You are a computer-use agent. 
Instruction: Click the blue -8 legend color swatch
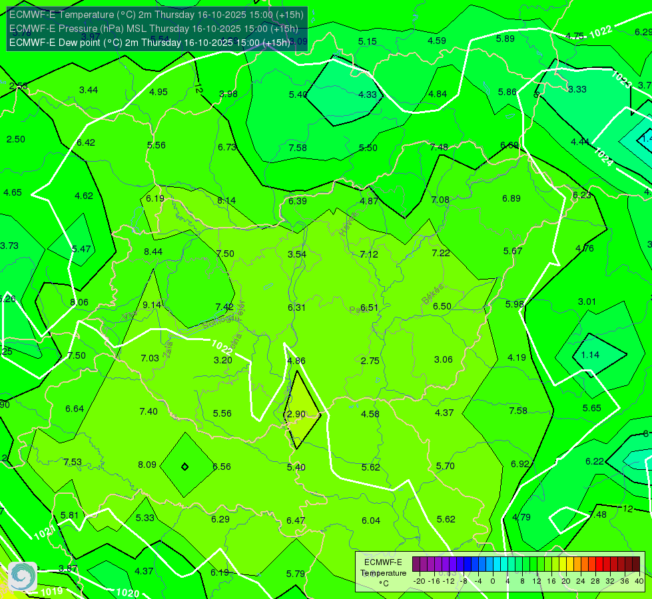[468, 564]
